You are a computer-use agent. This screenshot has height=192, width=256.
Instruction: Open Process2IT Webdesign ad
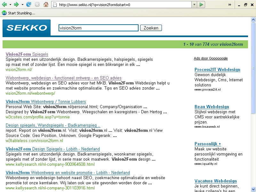point(217,69)
